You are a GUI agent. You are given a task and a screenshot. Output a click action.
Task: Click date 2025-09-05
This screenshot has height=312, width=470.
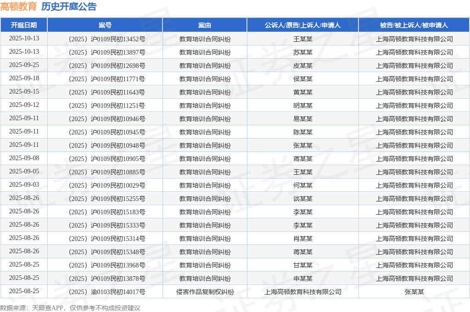(24, 172)
